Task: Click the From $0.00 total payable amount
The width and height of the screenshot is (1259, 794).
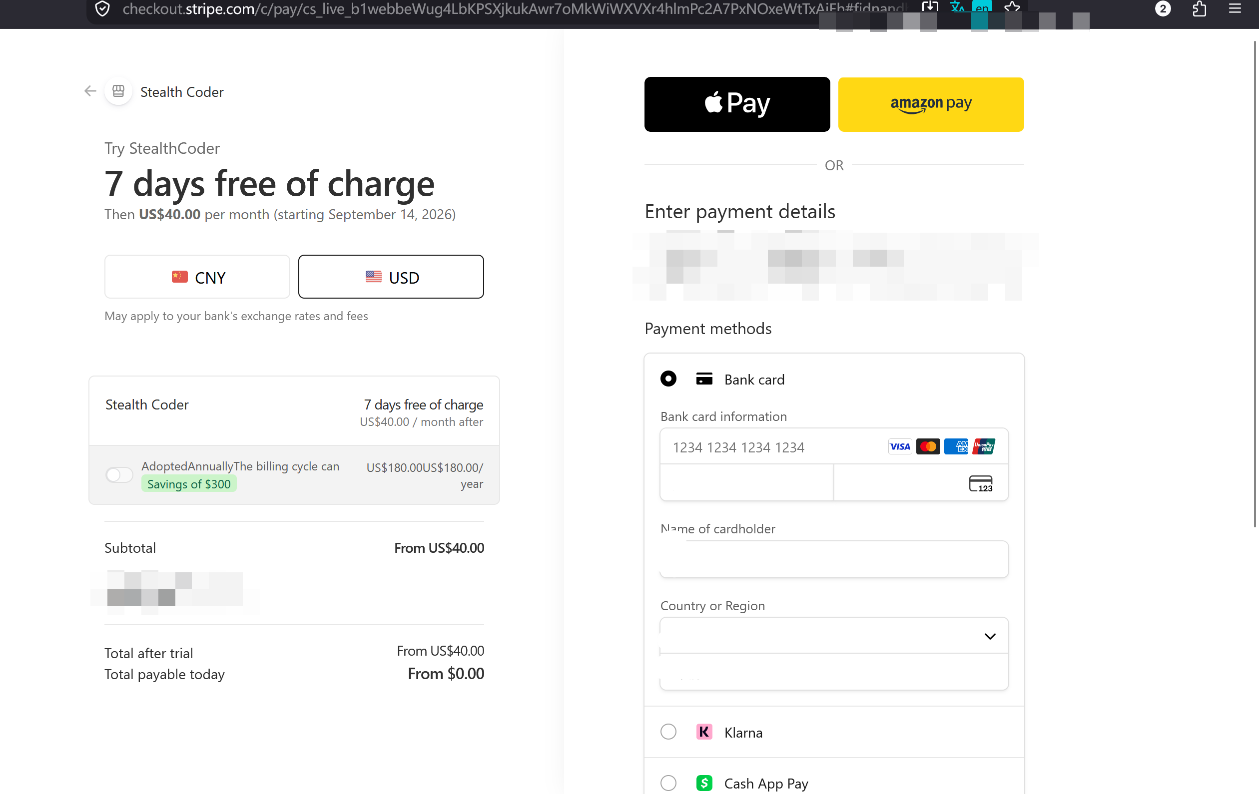Action: 446,673
